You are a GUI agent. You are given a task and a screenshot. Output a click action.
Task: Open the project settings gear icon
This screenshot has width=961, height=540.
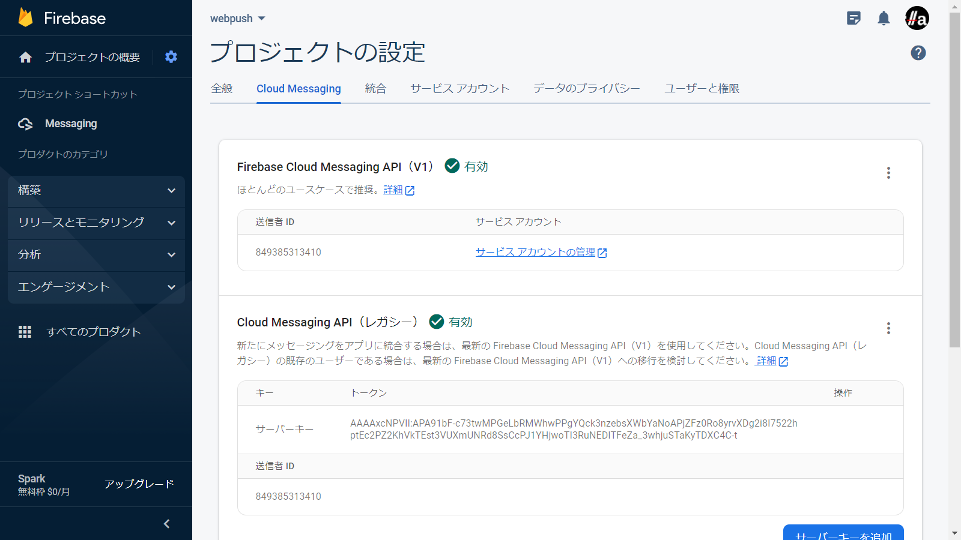pos(171,57)
